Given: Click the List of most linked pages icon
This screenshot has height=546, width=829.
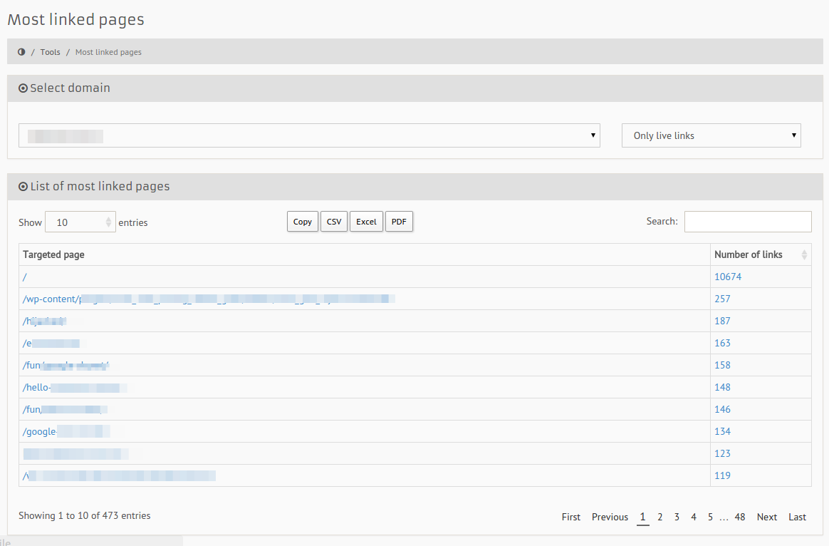Looking at the screenshot, I should coord(23,187).
